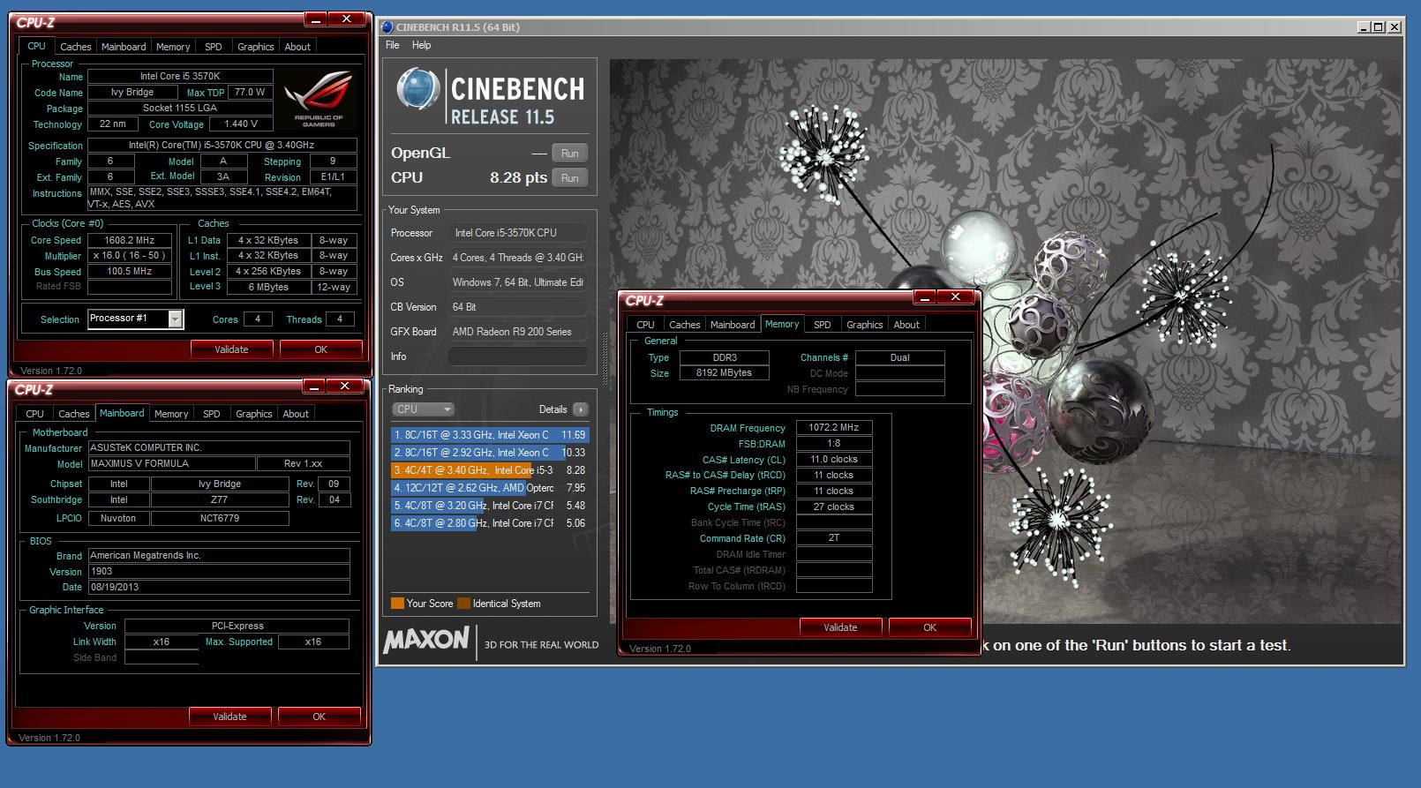Click OK in the Memory window
This screenshot has width=1421, height=788.
[x=929, y=627]
